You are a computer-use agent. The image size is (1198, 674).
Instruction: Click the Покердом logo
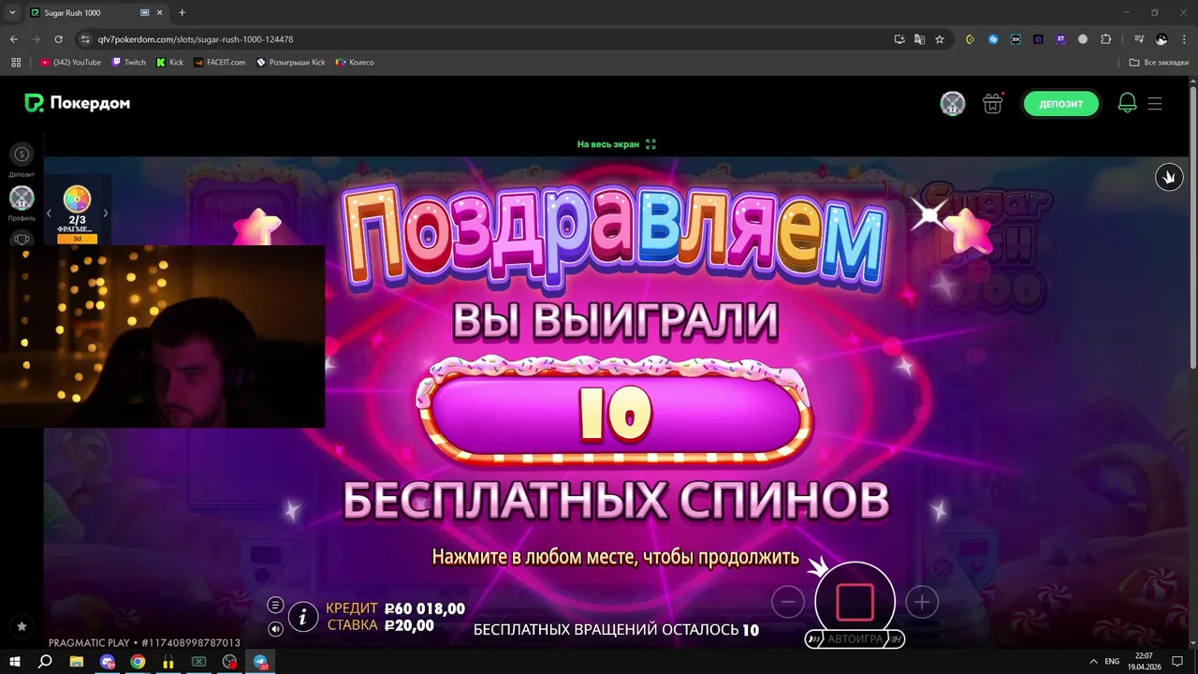77,103
